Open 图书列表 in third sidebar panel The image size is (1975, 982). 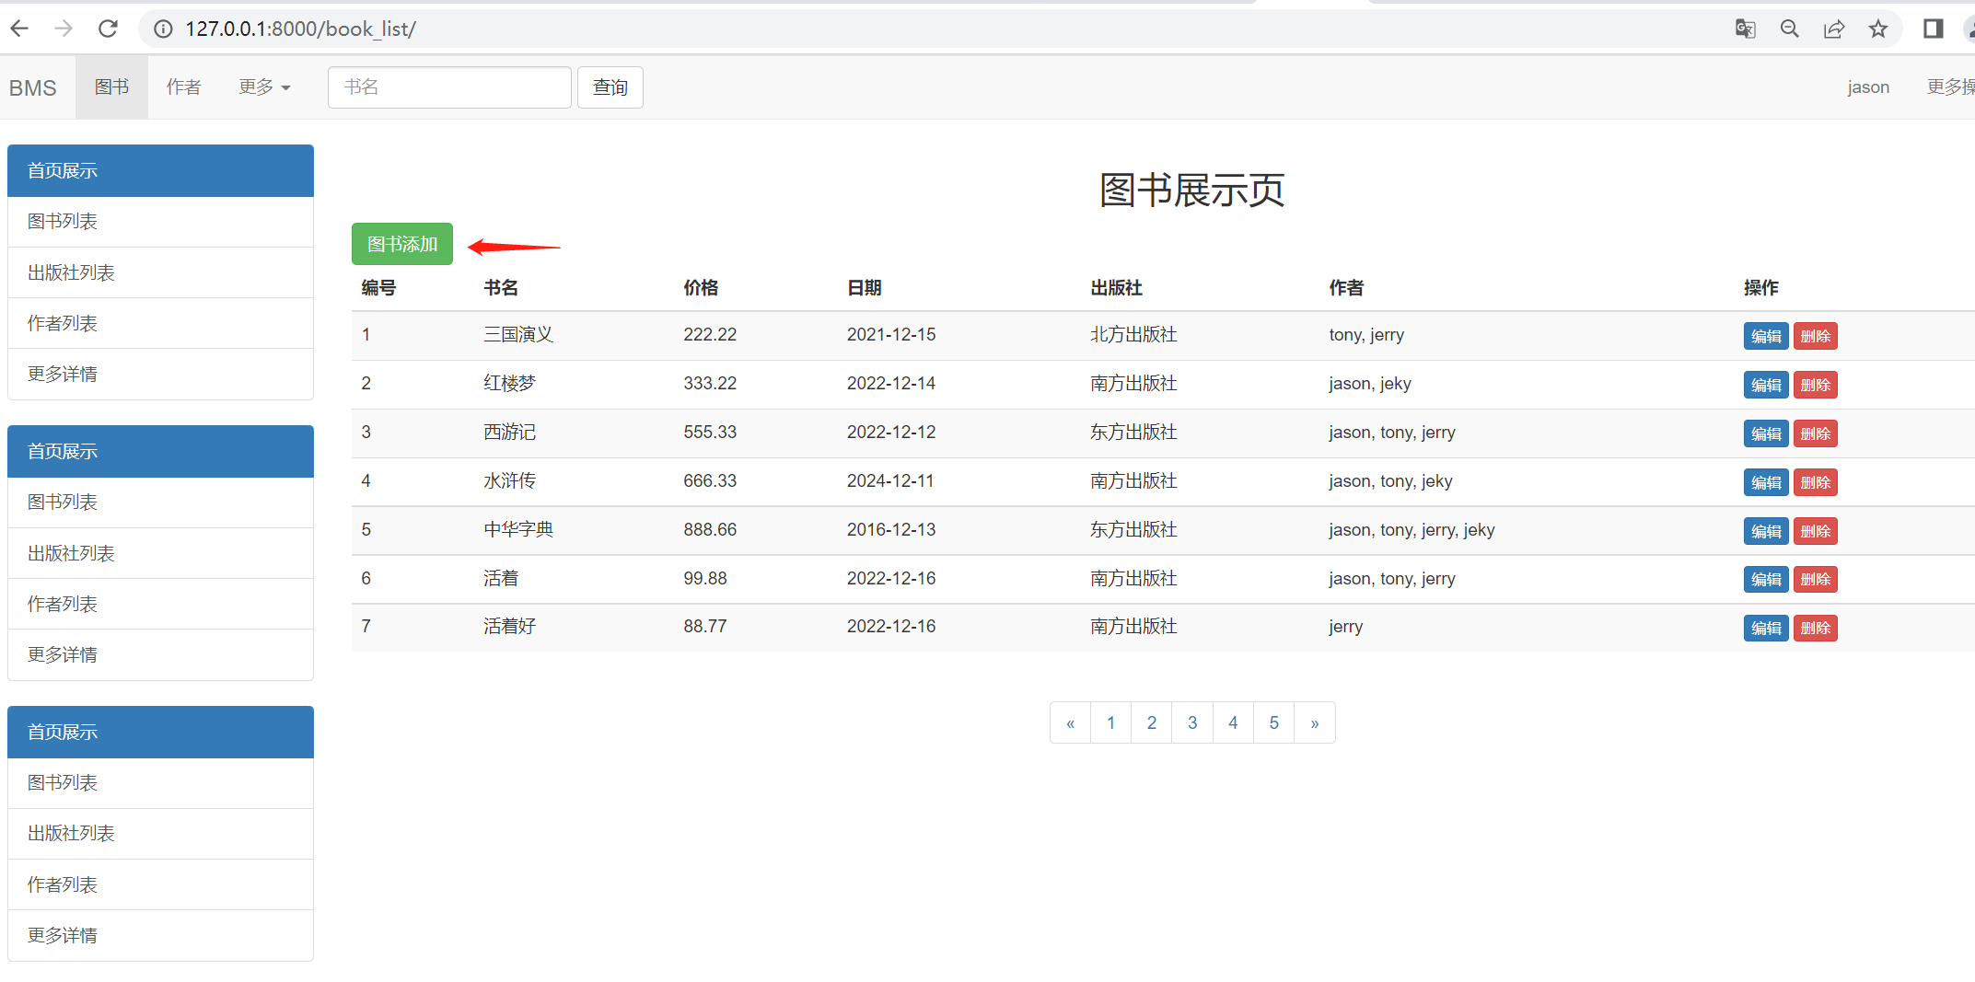(x=160, y=783)
